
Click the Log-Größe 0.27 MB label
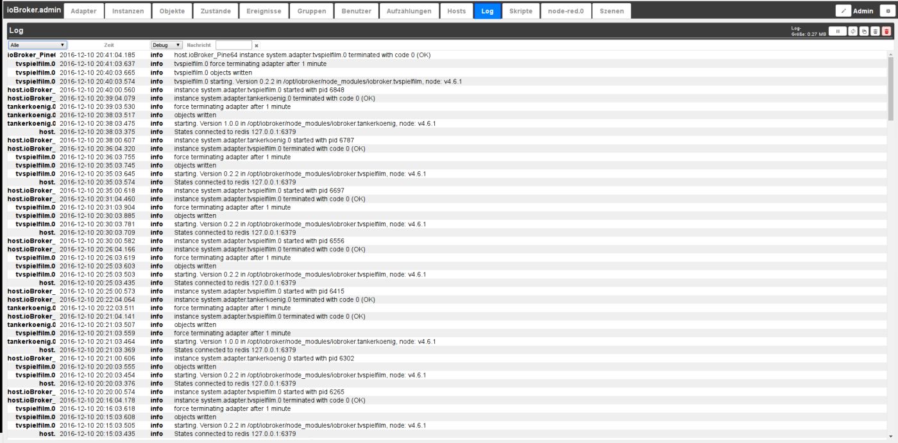808,31
